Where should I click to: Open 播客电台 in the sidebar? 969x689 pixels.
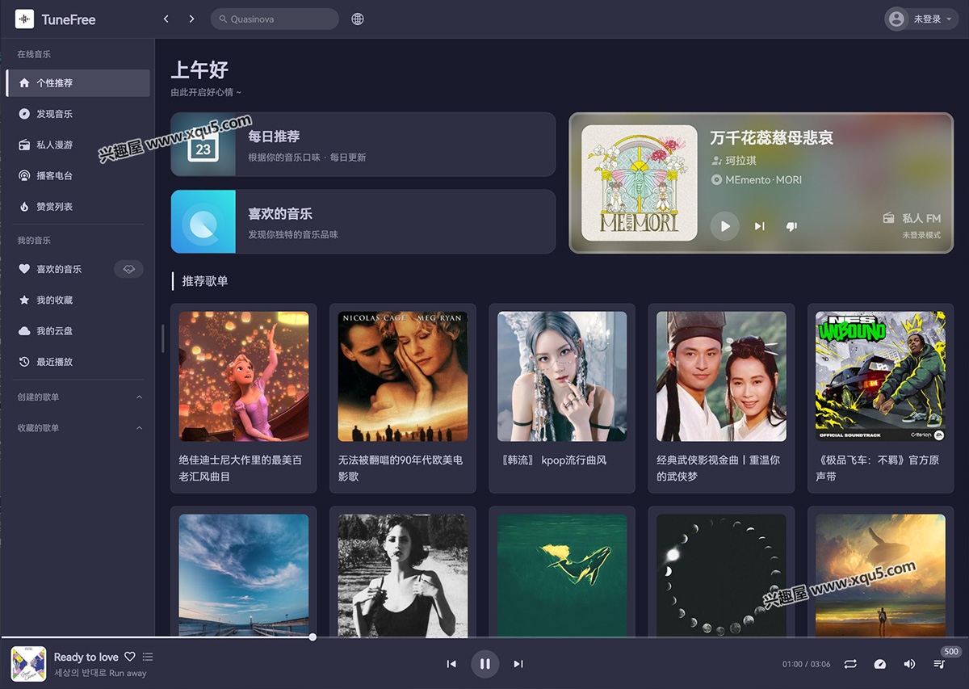78,175
